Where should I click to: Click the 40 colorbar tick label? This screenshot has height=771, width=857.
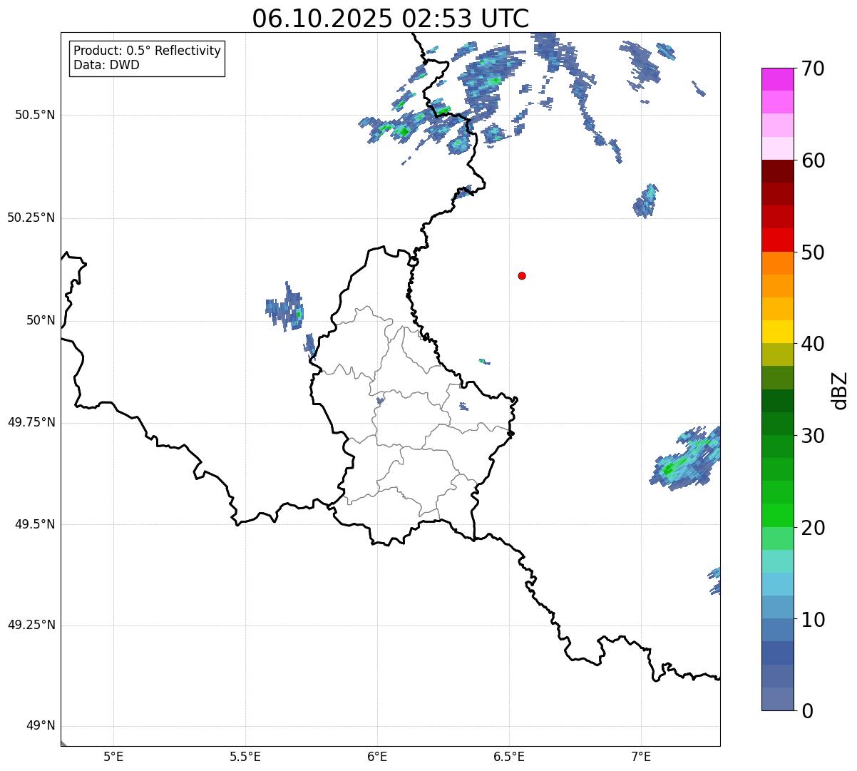(x=813, y=344)
